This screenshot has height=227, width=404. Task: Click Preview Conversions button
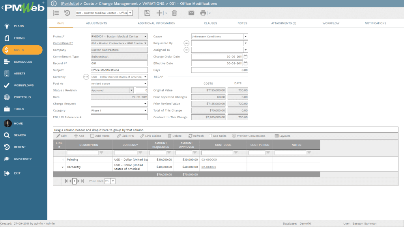tap(249, 136)
